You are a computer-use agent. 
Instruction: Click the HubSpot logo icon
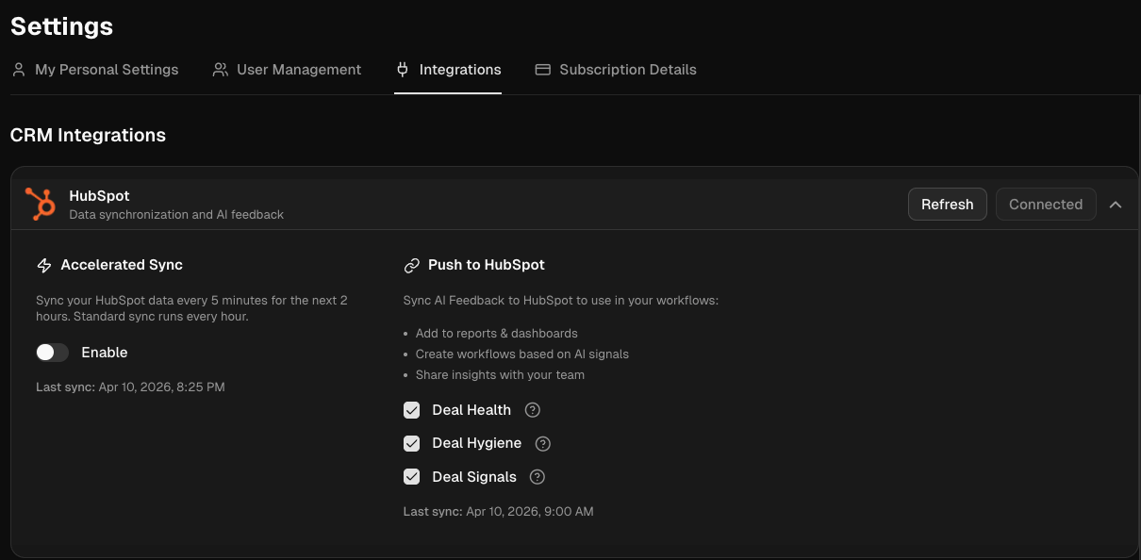pos(40,204)
